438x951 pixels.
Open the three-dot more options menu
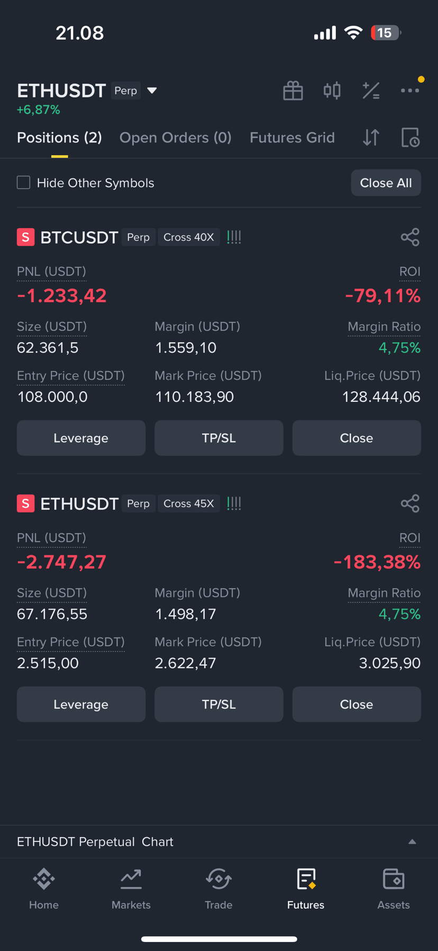click(x=410, y=91)
